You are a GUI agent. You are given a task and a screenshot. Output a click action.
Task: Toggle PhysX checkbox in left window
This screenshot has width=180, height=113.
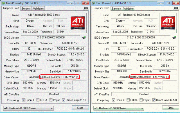point(51,100)
